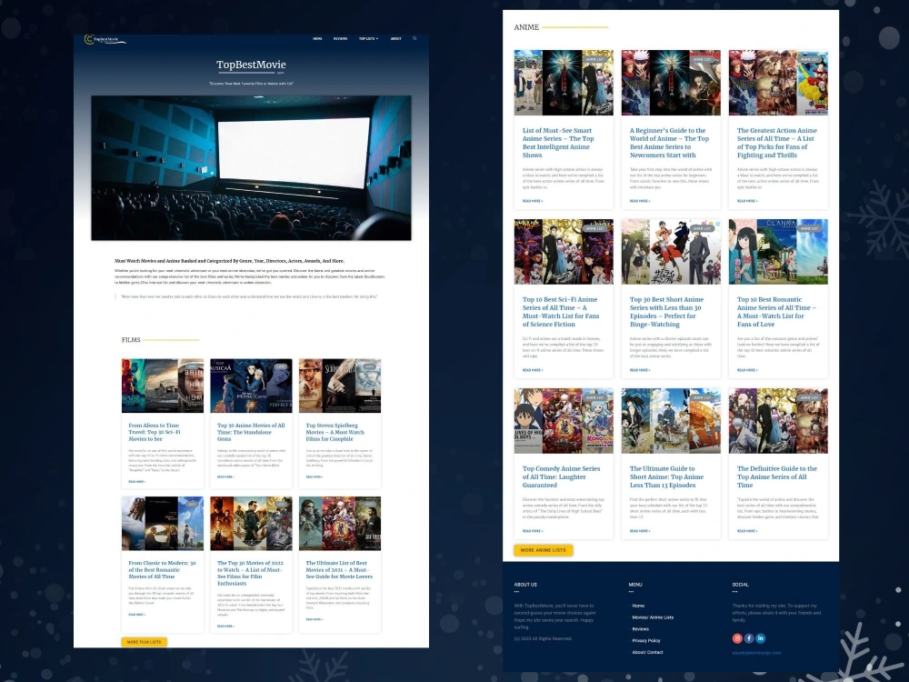Click thumbnail of Smart Anime Series card
Image resolution: width=909 pixels, height=682 pixels.
(564, 83)
